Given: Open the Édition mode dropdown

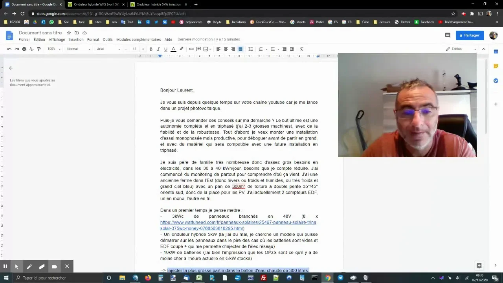Looking at the screenshot, I should [461, 49].
